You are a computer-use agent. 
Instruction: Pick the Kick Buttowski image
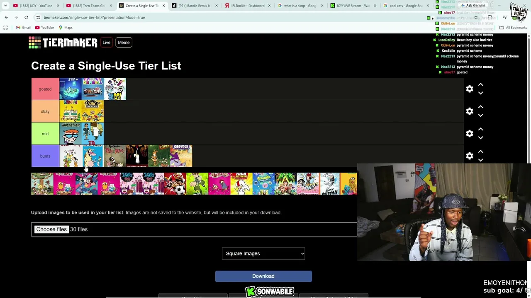point(241,184)
